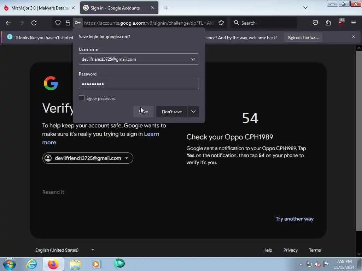Open the Terms link in footer

pyautogui.click(x=315, y=250)
